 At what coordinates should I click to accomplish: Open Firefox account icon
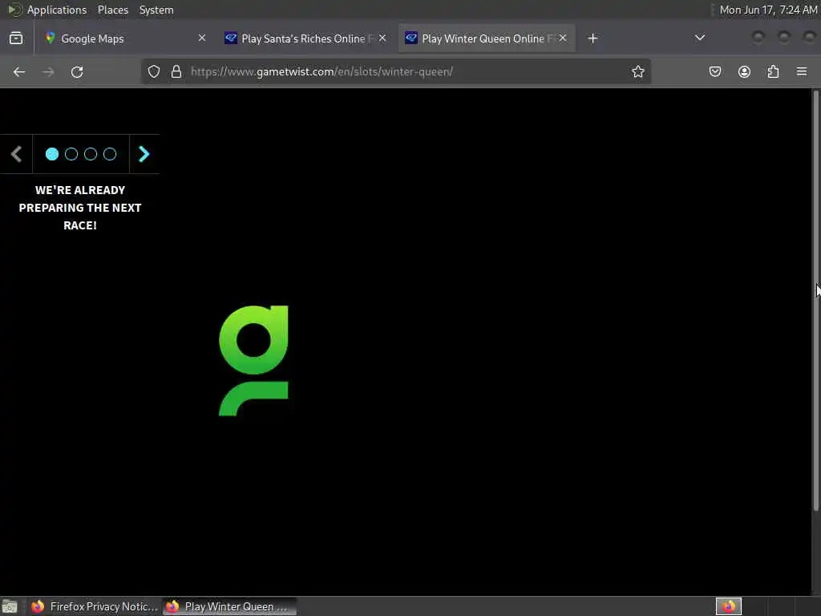click(x=744, y=71)
